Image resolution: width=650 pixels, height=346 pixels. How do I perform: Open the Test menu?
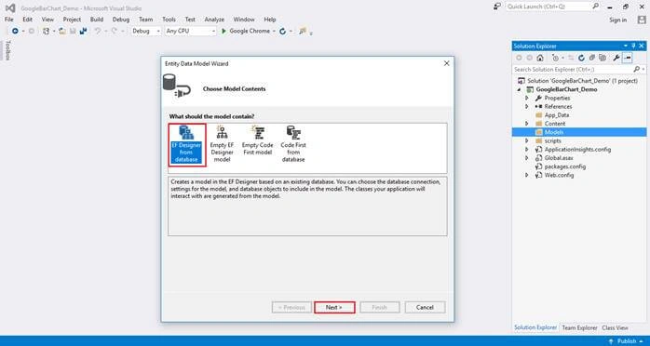tap(190, 20)
